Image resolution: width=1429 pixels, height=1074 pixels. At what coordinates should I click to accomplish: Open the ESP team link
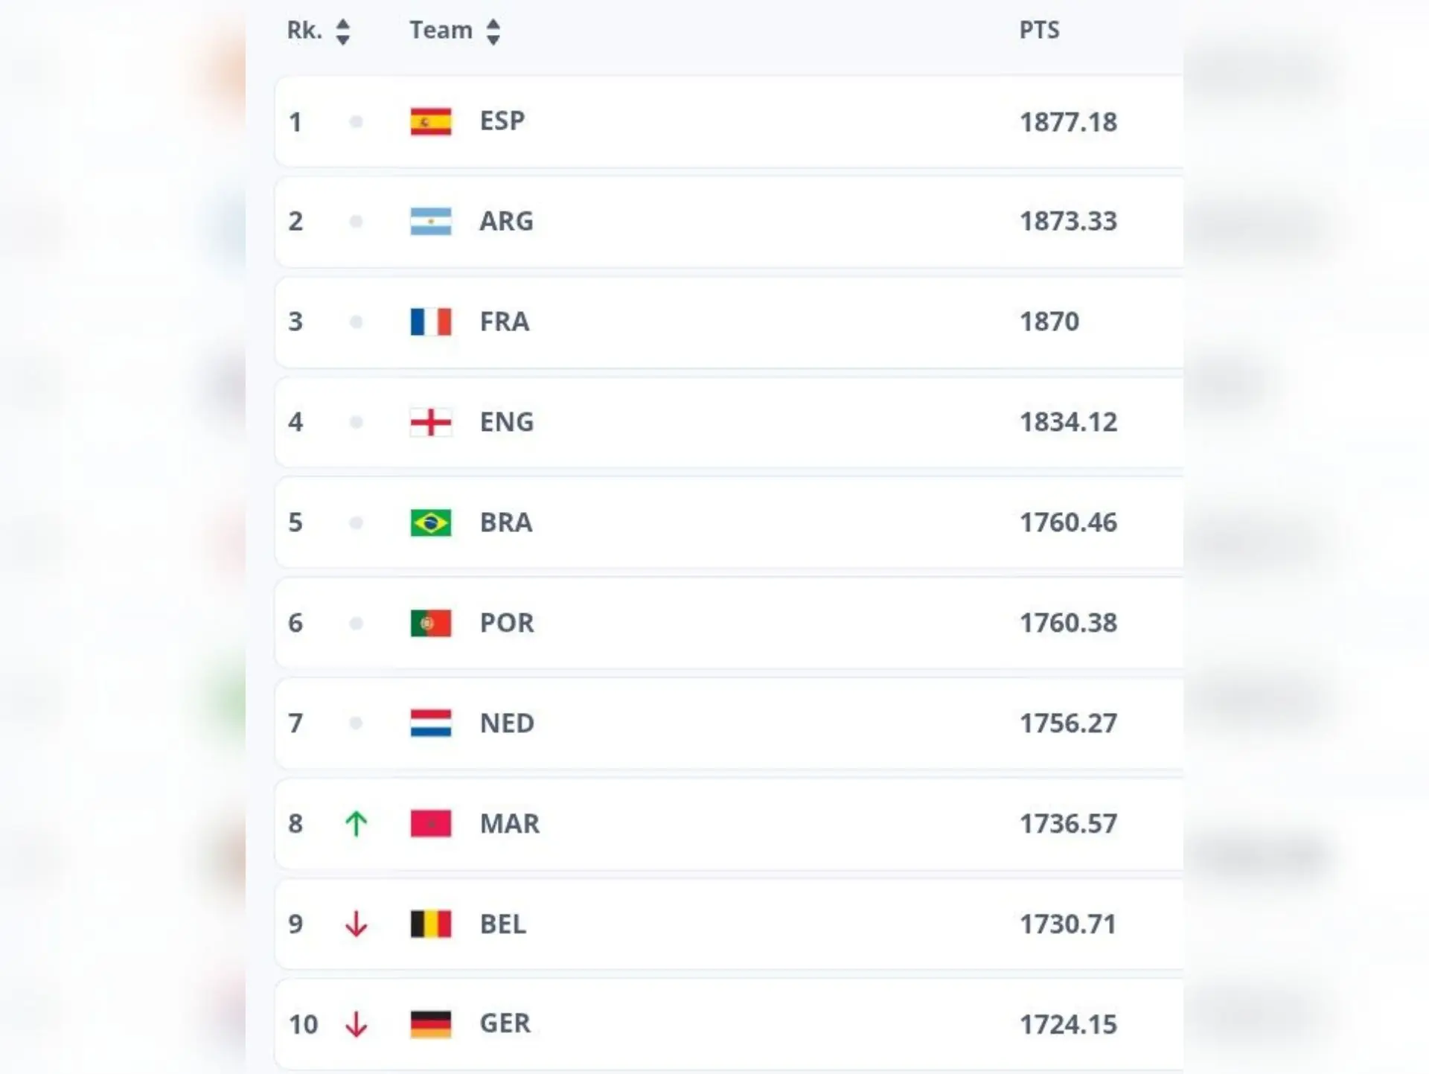tap(502, 121)
